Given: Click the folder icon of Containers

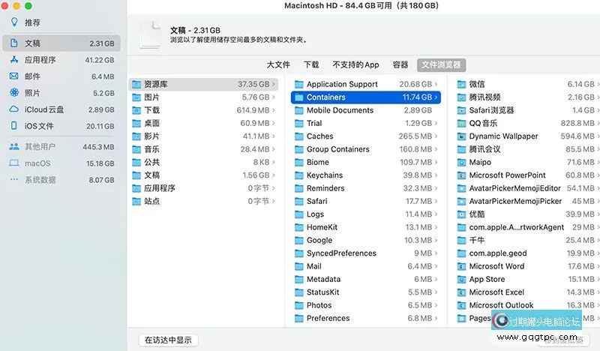Looking at the screenshot, I should click(299, 97).
